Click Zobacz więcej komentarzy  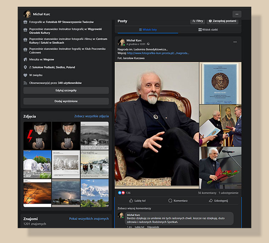(134, 208)
